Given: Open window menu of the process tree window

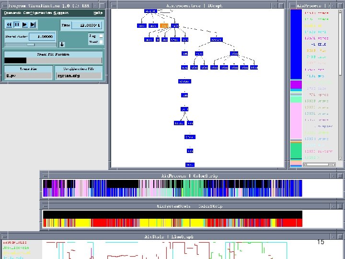Looking at the screenshot, I should (114, 6).
